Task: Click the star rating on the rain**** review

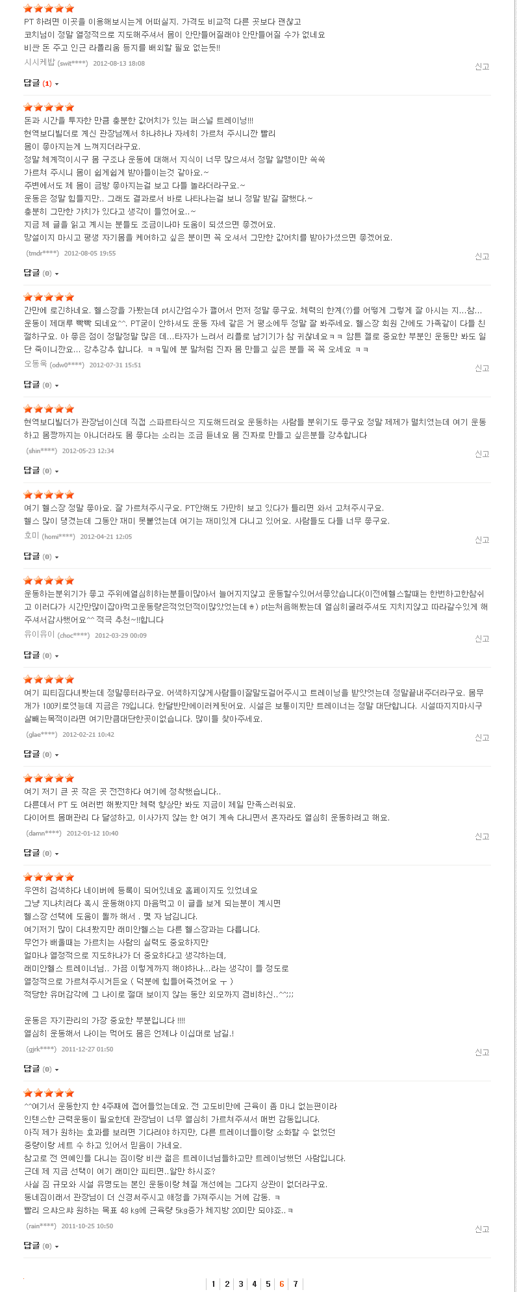Action: coord(49,1093)
